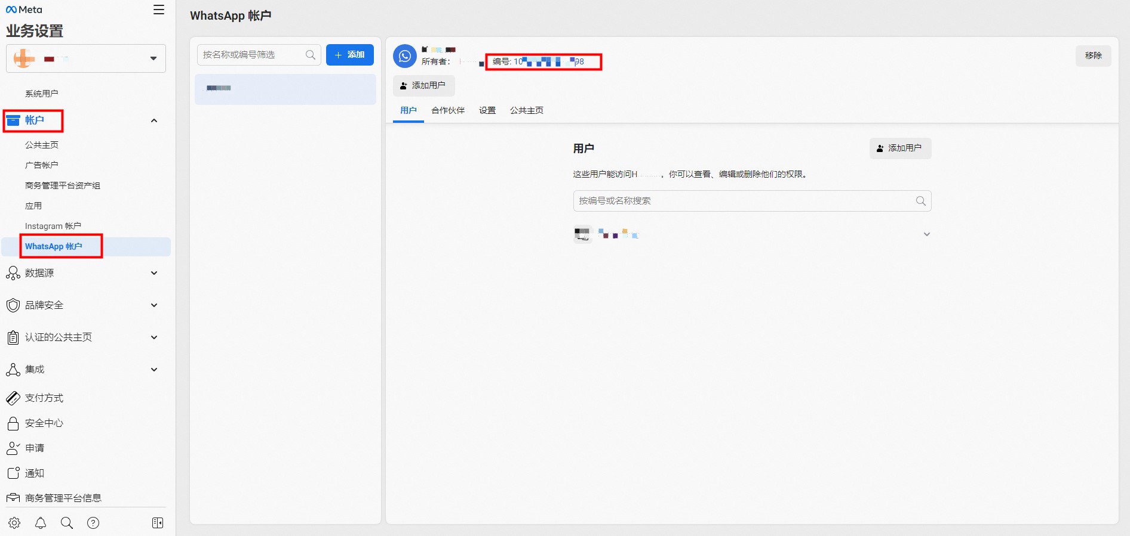Click the 移除 button

pos(1094,55)
